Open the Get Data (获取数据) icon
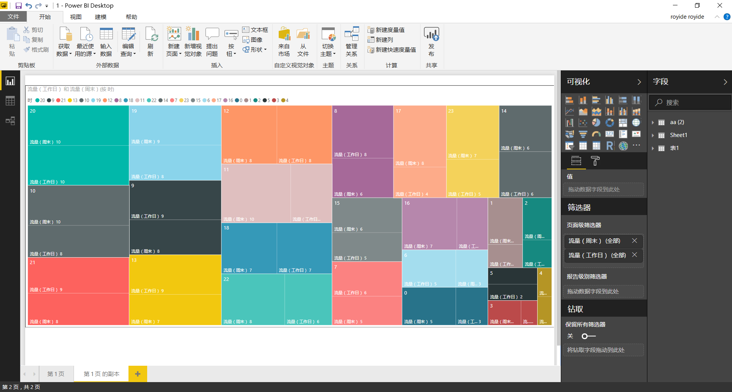 [64, 42]
